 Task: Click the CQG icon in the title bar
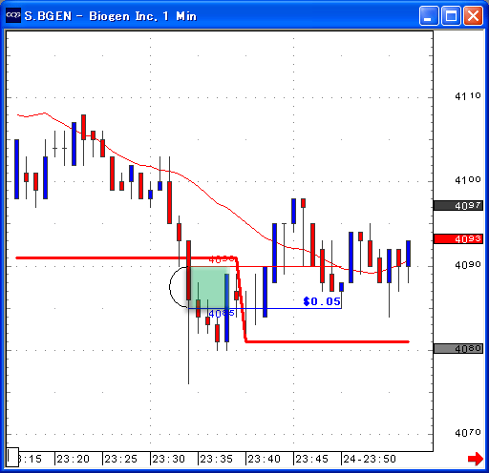coord(13,15)
